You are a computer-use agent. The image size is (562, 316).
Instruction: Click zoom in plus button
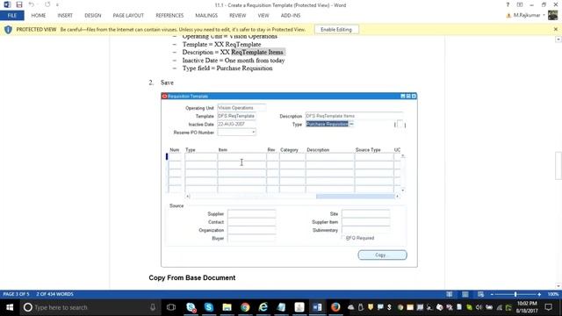point(539,294)
